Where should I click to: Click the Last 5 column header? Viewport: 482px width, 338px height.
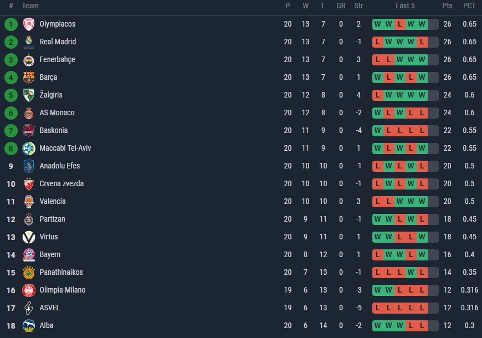(x=405, y=6)
